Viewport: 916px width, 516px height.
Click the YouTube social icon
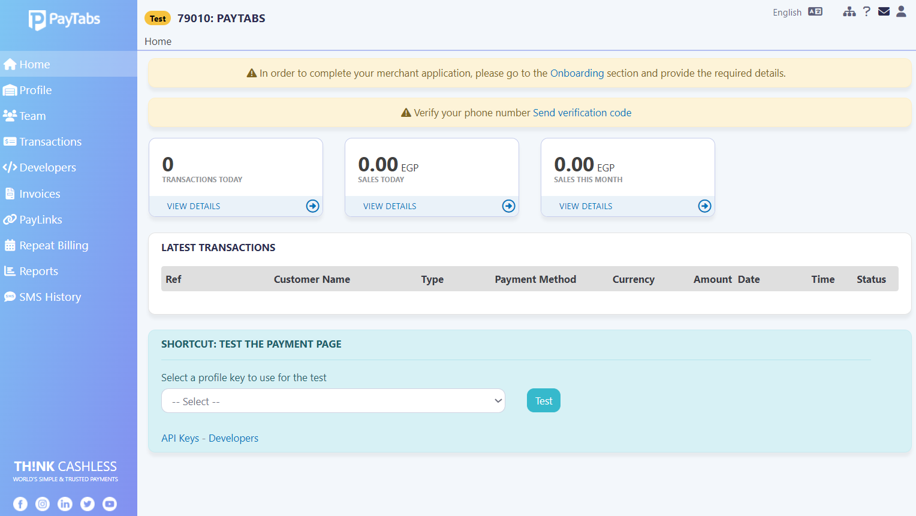point(110,504)
